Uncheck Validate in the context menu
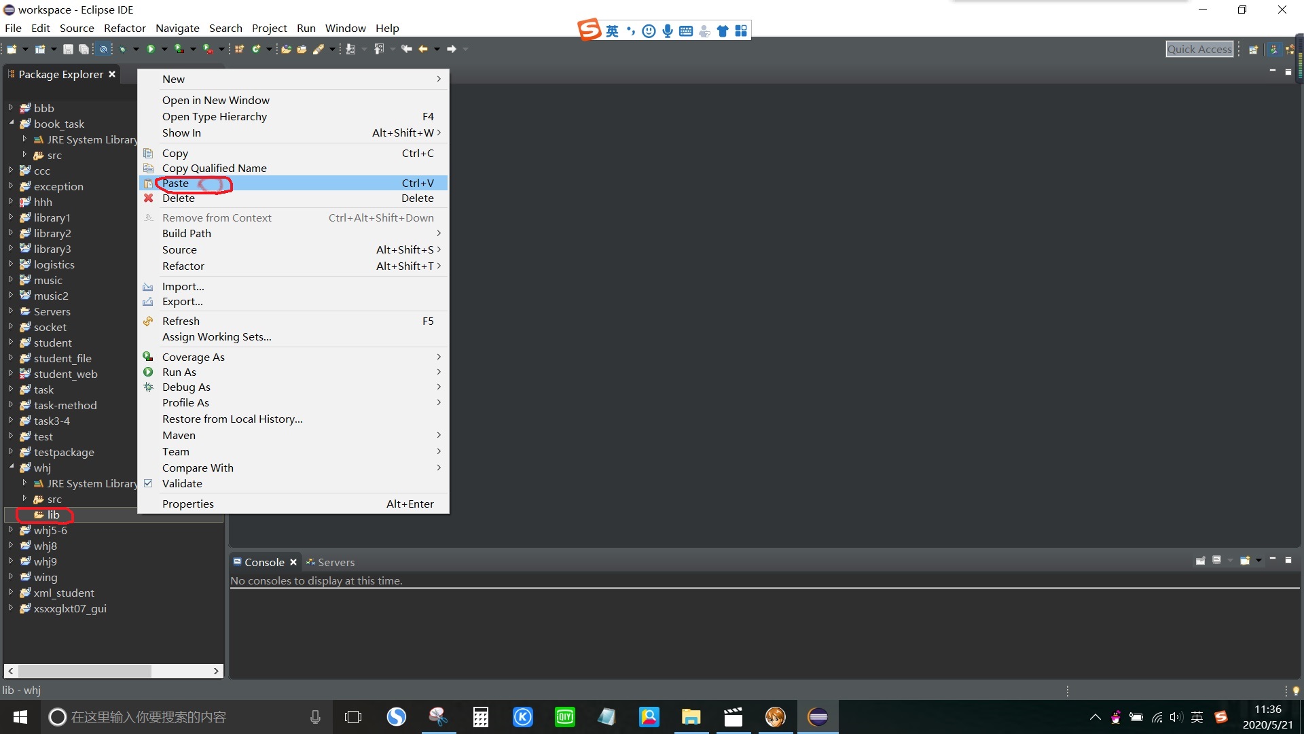Screen dimensions: 1304x734 click(x=149, y=483)
